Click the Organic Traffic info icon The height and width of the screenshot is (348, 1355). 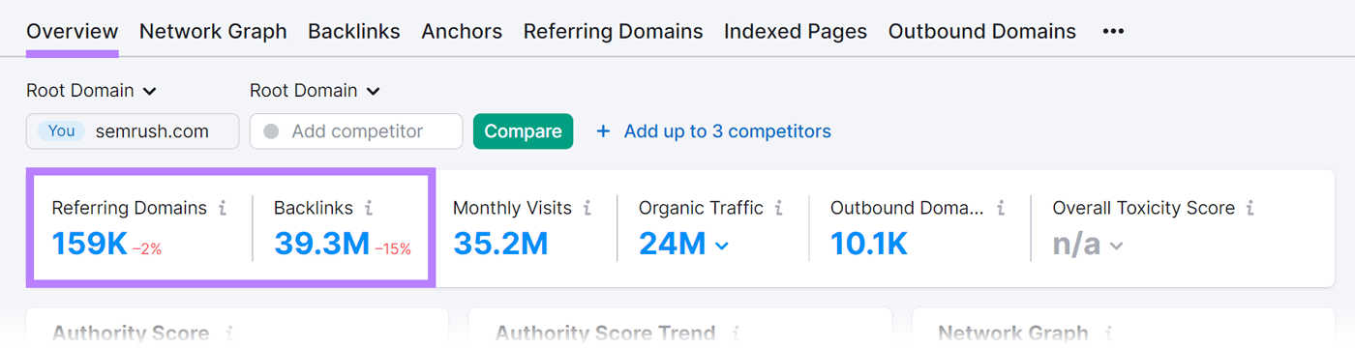coord(779,208)
